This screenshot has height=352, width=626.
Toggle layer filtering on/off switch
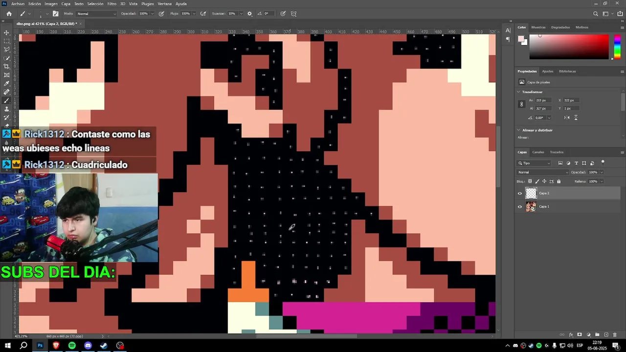[603, 162]
